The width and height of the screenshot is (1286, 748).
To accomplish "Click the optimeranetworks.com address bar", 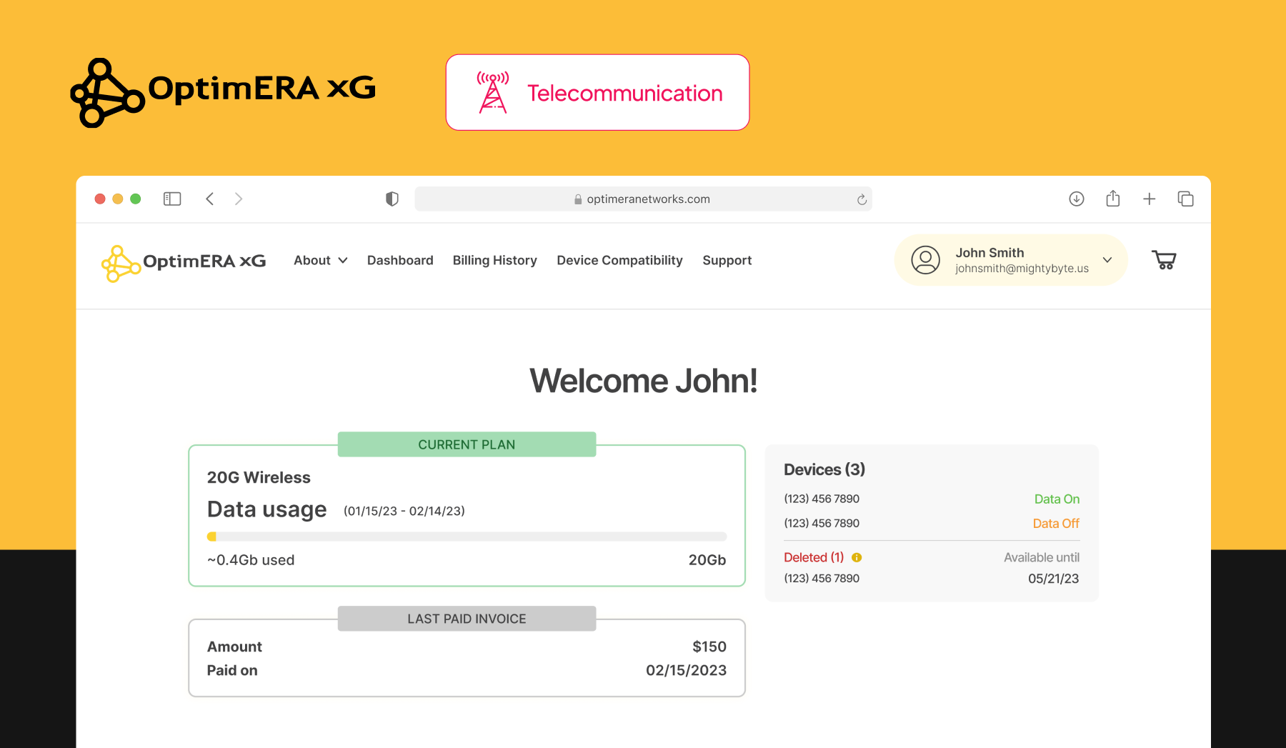I will click(642, 199).
